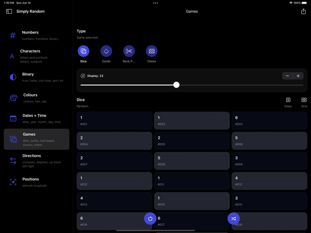Select the Rock Paper Scissors type icon

(x=129, y=51)
